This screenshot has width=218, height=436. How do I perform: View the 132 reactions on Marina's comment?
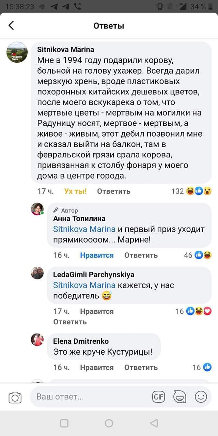pos(191,191)
